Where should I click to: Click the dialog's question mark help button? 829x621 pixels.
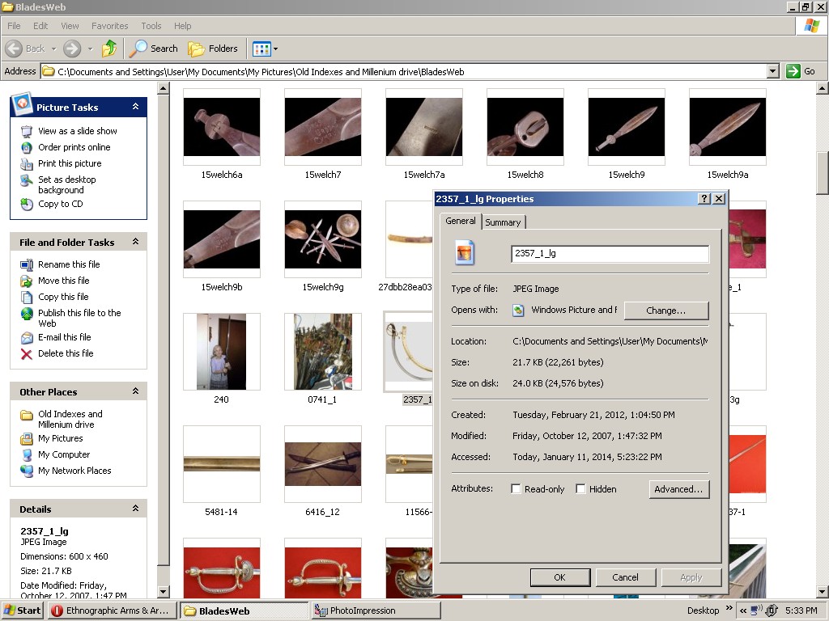point(704,199)
